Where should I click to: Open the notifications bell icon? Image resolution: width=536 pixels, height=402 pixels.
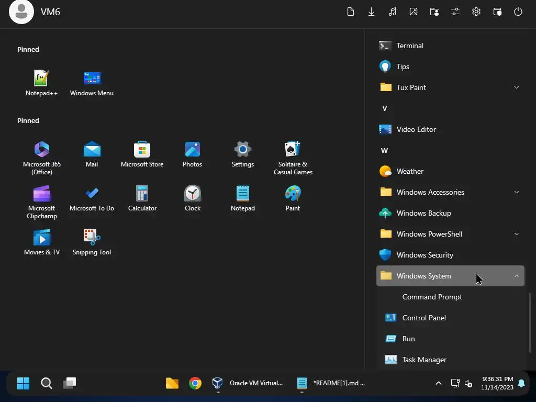pos(521,383)
